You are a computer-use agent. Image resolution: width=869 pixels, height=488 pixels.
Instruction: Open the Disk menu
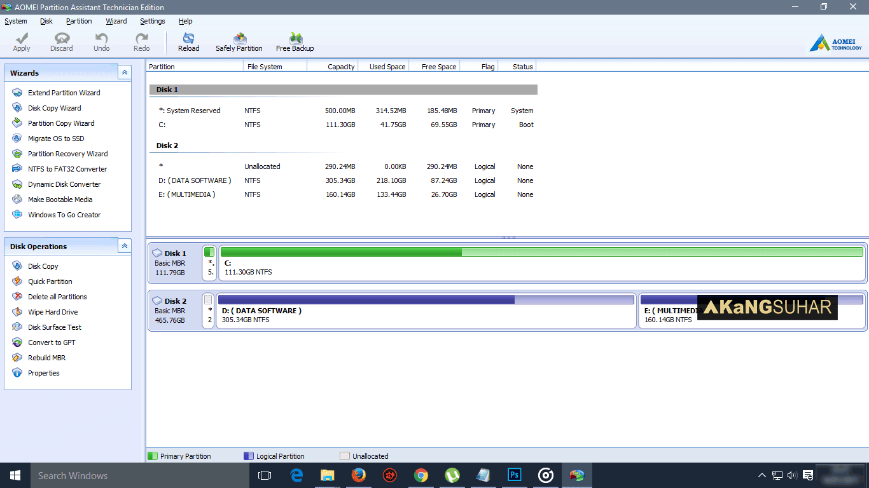pyautogui.click(x=46, y=21)
